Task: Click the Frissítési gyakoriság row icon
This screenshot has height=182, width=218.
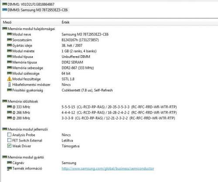Action: pyautogui.click(x=9, y=90)
